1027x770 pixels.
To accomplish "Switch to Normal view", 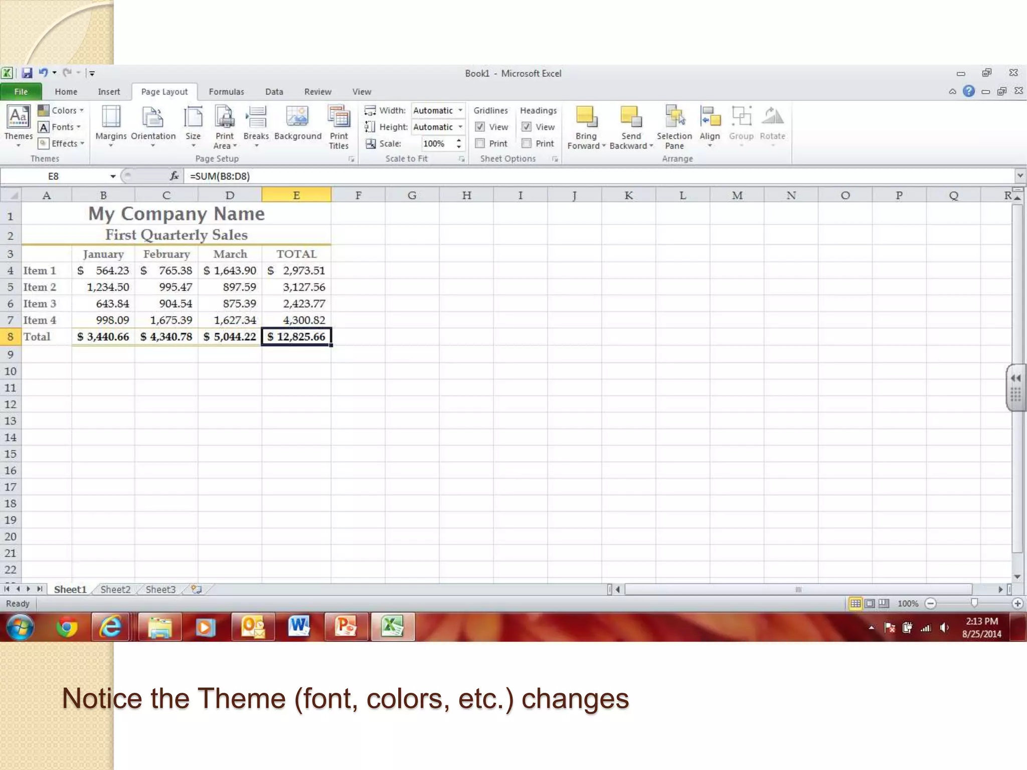I will pyautogui.click(x=855, y=604).
